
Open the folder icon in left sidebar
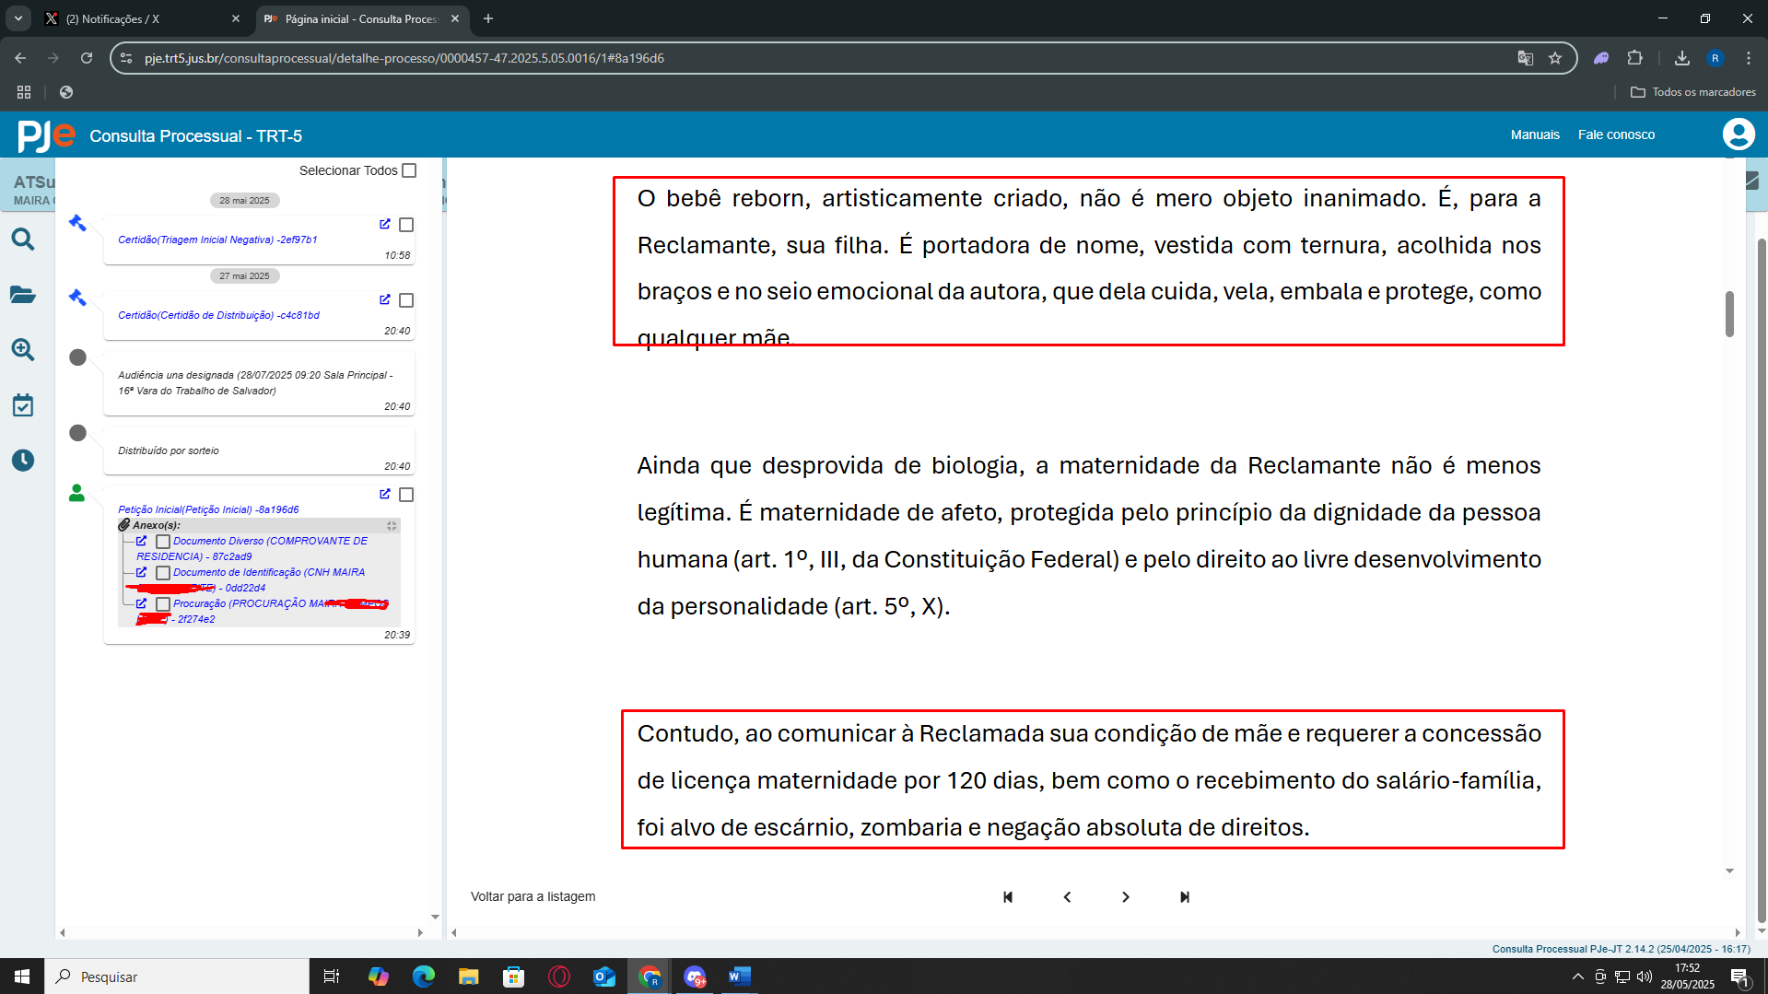tap(23, 295)
